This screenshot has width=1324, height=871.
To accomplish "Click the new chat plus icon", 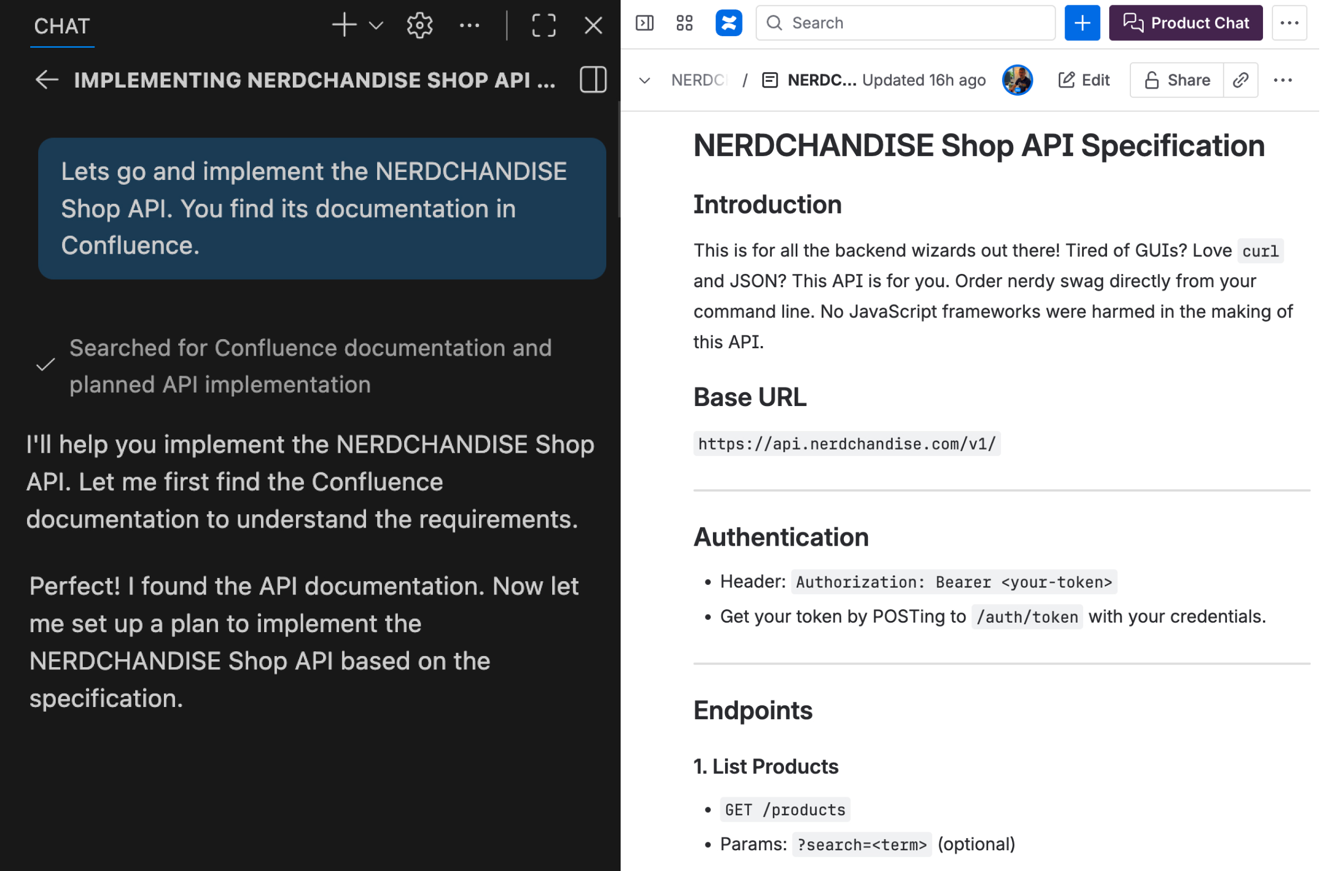I will [x=344, y=25].
